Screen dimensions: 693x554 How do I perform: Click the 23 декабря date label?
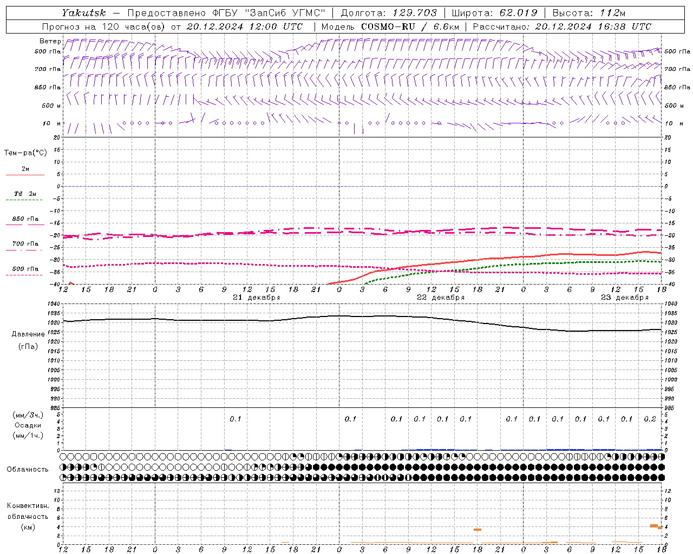624,298
